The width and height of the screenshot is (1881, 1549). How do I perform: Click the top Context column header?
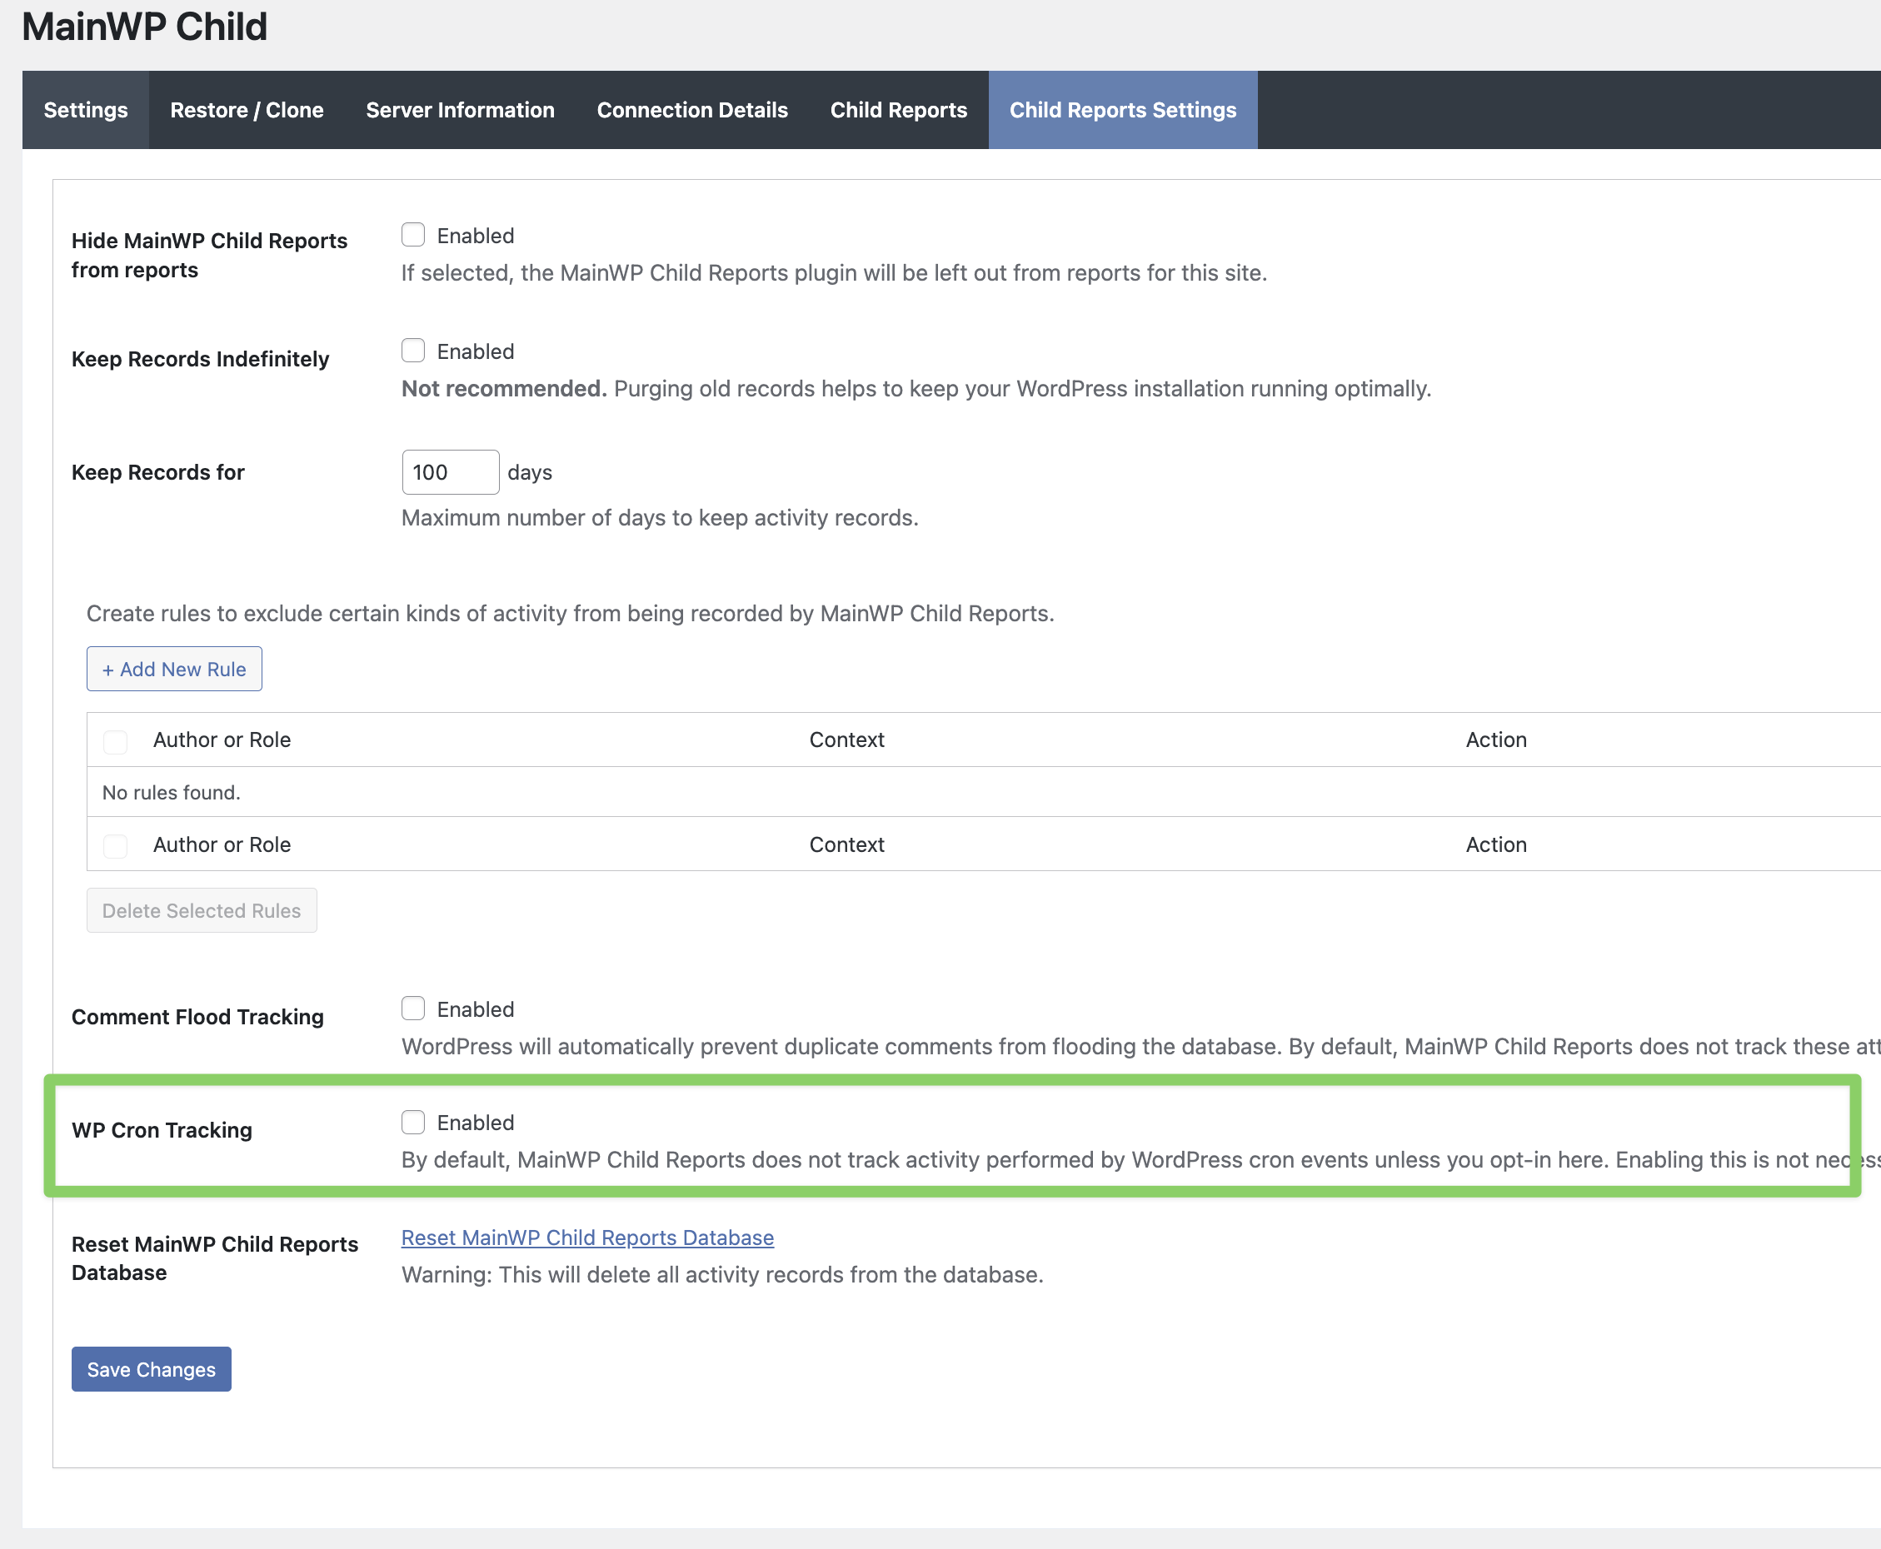[846, 740]
